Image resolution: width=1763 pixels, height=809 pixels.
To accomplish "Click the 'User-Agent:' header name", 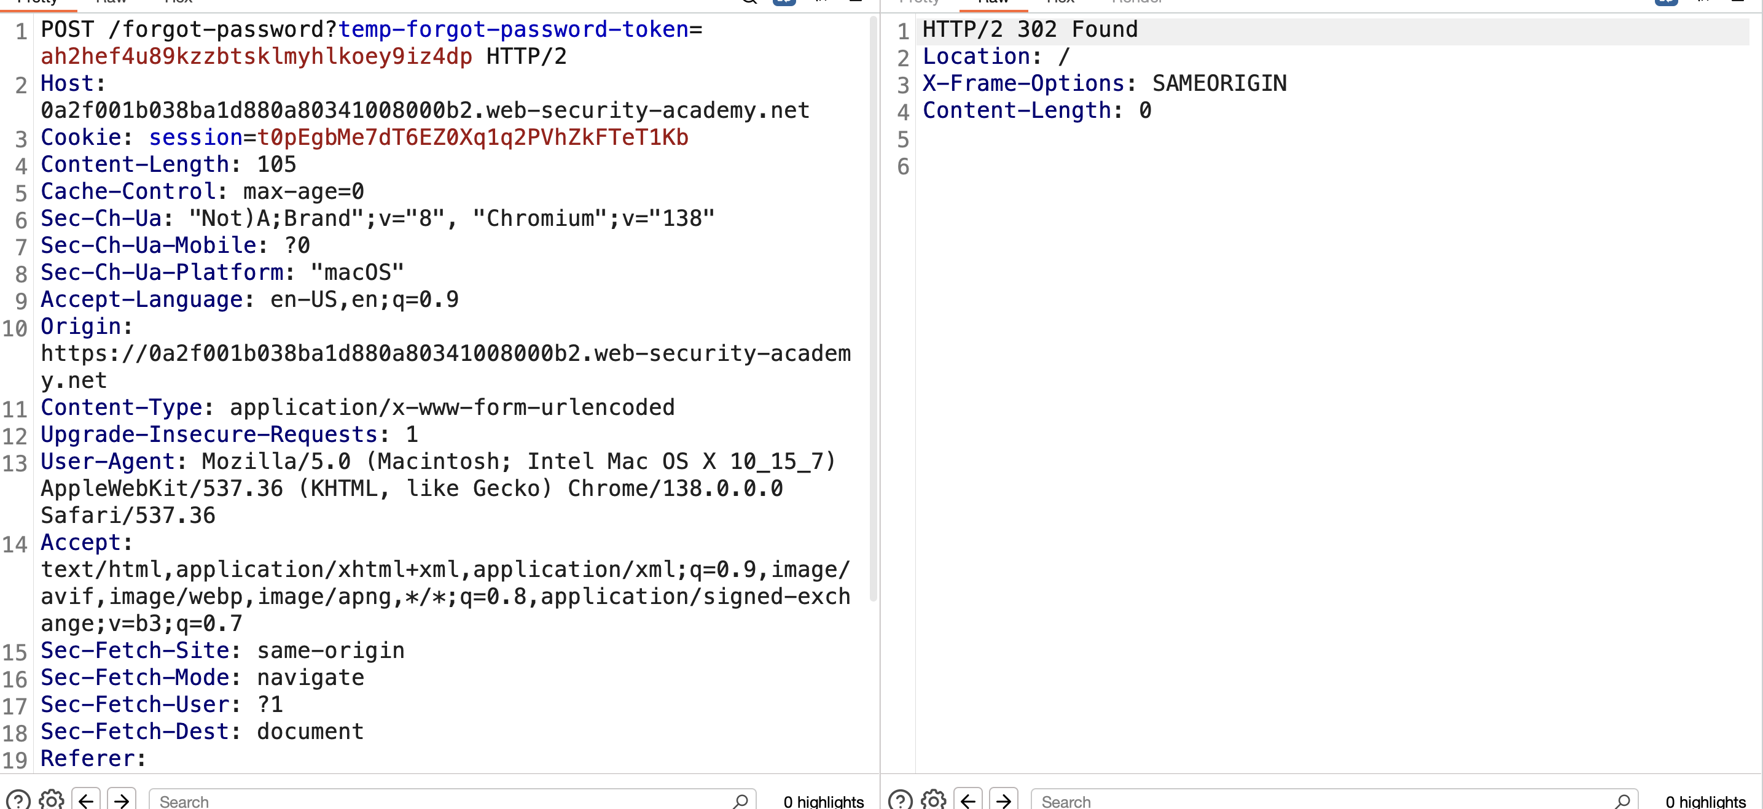I will 114,462.
